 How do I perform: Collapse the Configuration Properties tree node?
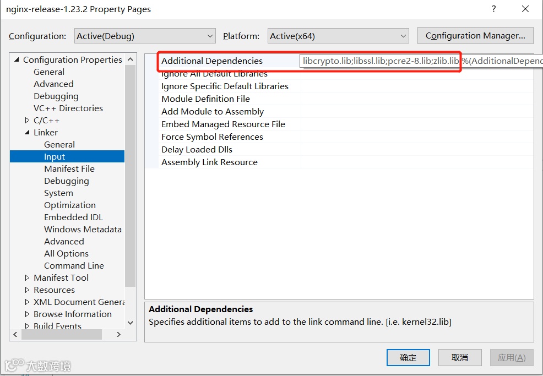coord(17,60)
